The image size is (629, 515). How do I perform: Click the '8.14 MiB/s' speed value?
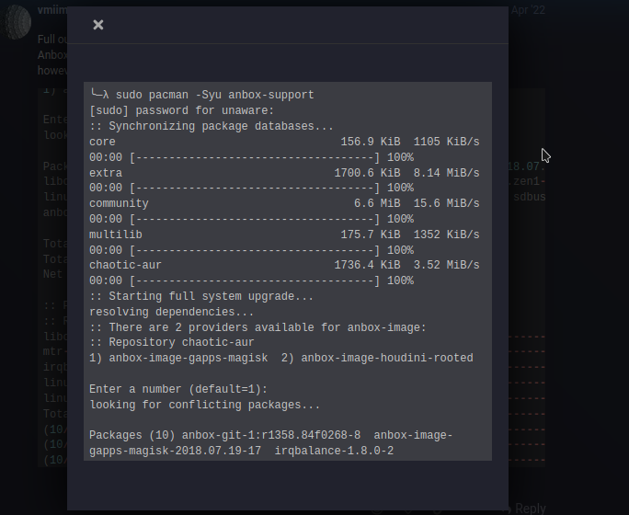click(x=447, y=173)
